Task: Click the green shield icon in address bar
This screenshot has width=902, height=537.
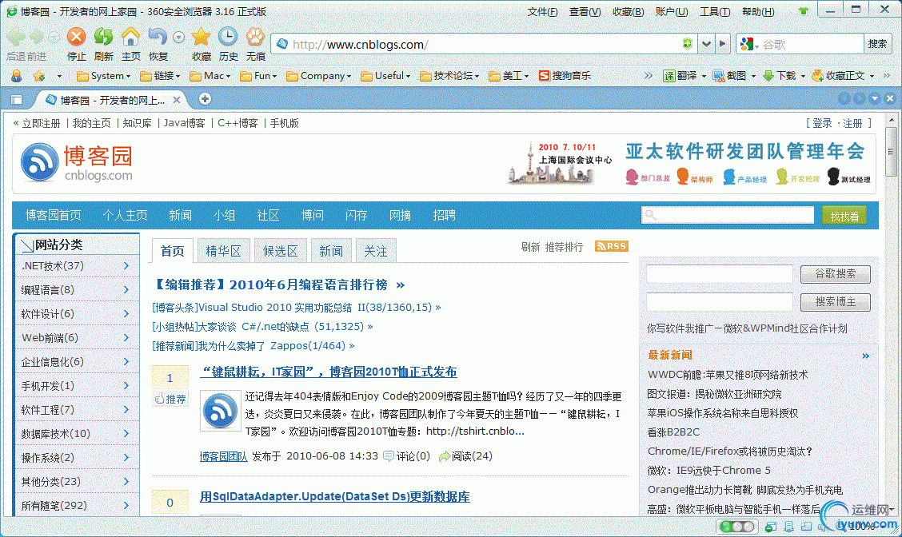Action: click(x=687, y=44)
